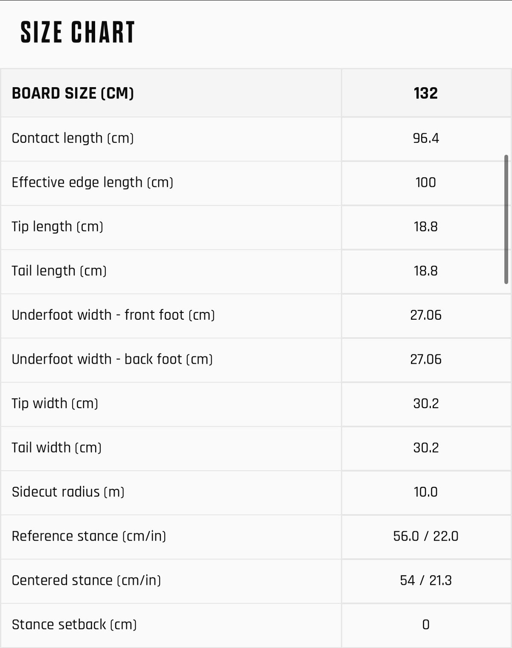Select the Effective edge length (cm) label

pyautogui.click(x=92, y=183)
